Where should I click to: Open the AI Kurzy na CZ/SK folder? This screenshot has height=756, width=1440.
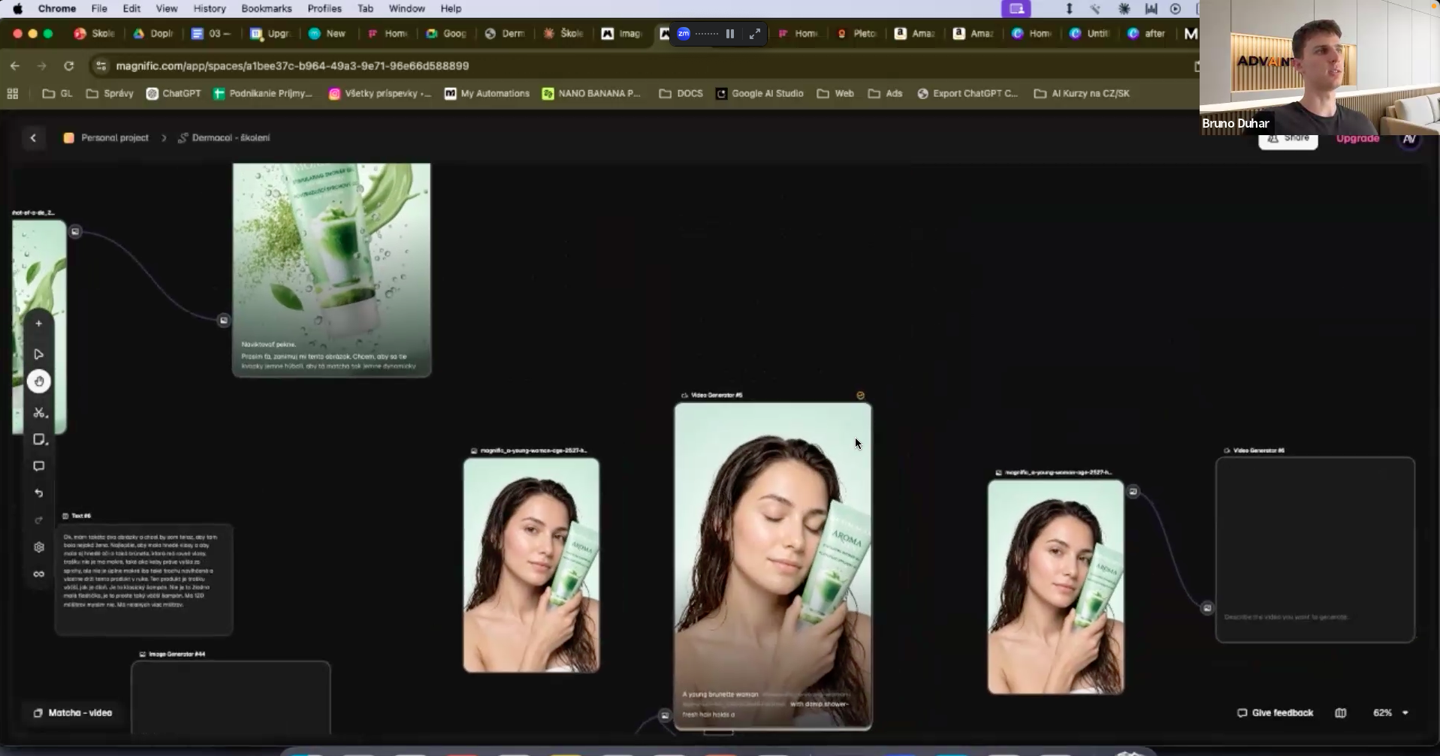click(1082, 94)
